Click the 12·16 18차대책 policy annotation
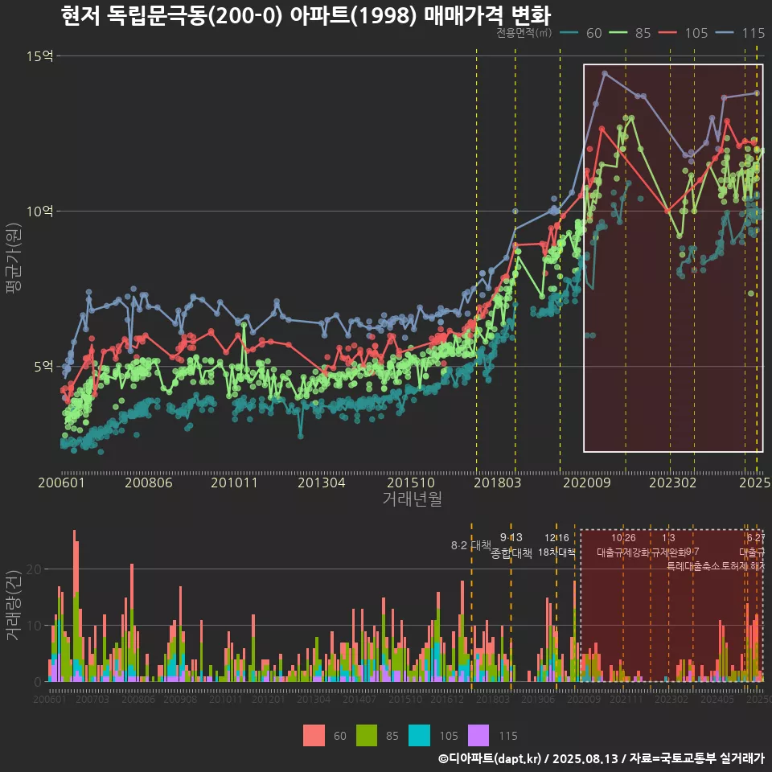Screen dimensions: 772x772 (556, 545)
